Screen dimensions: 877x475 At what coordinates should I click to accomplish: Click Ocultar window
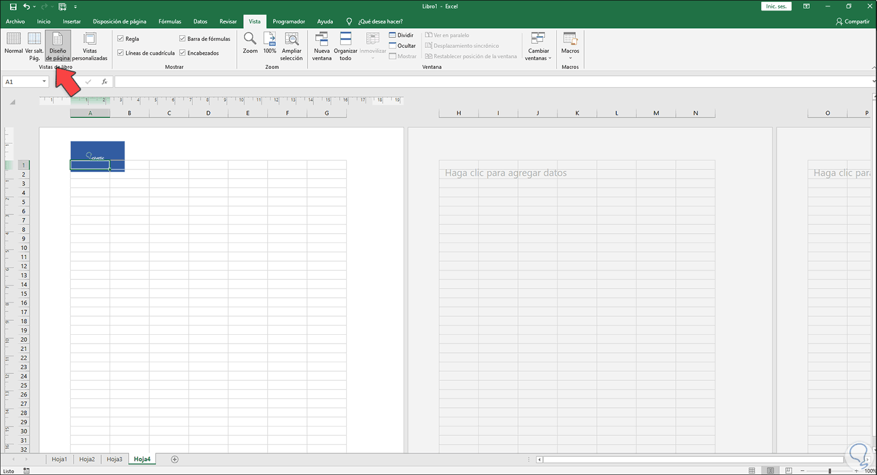coord(402,46)
